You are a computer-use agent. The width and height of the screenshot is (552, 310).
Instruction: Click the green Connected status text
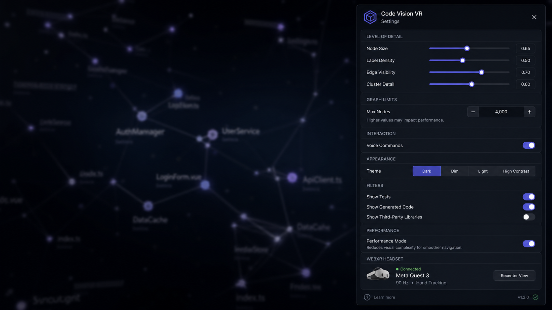click(410, 269)
